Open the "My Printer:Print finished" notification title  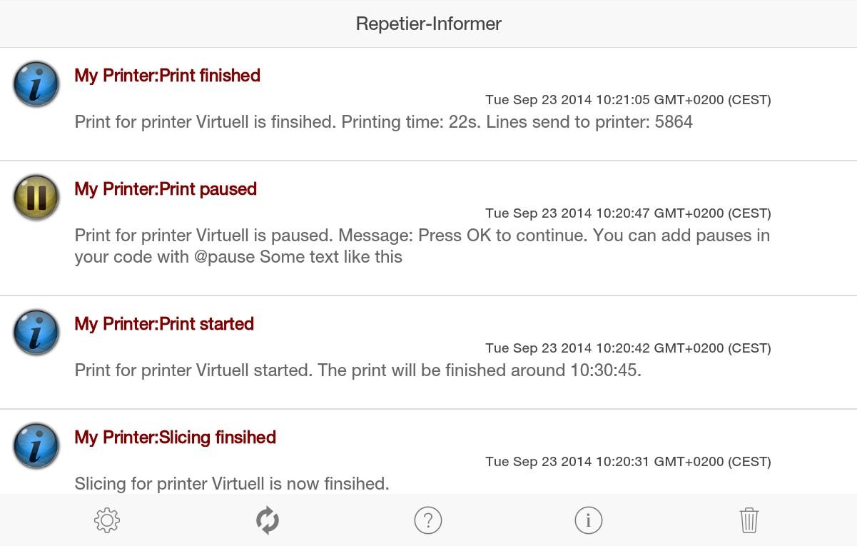click(168, 76)
